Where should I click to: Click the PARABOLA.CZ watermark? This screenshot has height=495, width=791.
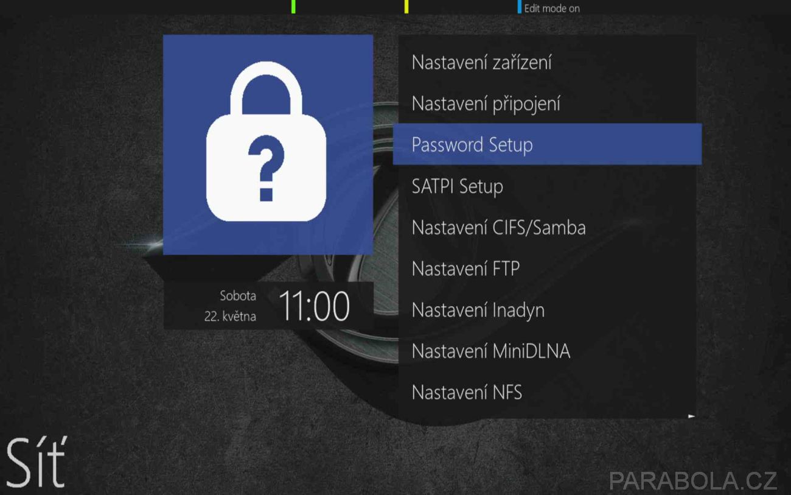(x=693, y=480)
